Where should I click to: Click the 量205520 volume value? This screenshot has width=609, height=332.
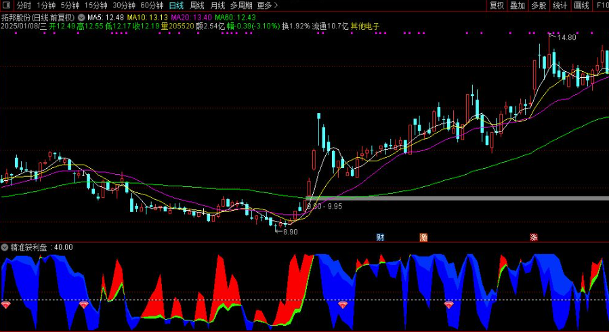point(177,26)
